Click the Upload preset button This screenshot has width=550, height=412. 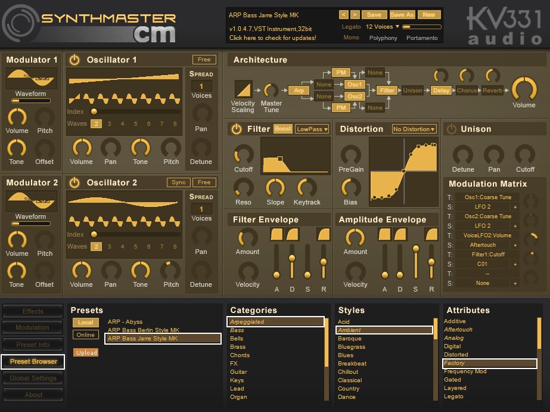pyautogui.click(x=86, y=353)
